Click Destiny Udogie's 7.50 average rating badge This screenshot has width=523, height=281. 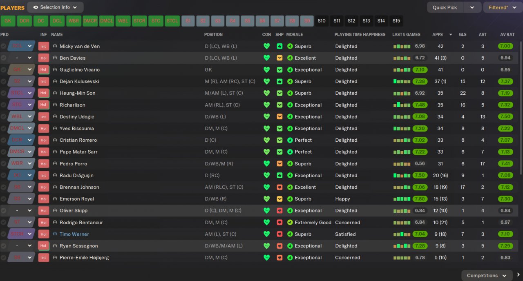coord(505,117)
